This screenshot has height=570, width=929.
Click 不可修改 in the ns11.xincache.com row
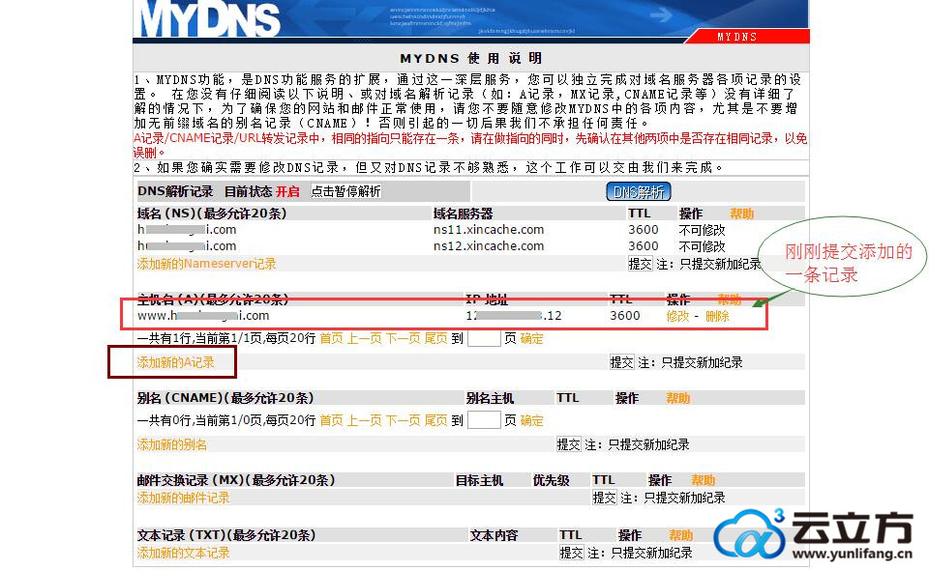click(x=702, y=229)
